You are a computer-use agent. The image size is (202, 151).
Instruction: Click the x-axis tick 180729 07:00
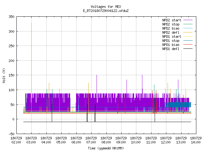[91, 140]
